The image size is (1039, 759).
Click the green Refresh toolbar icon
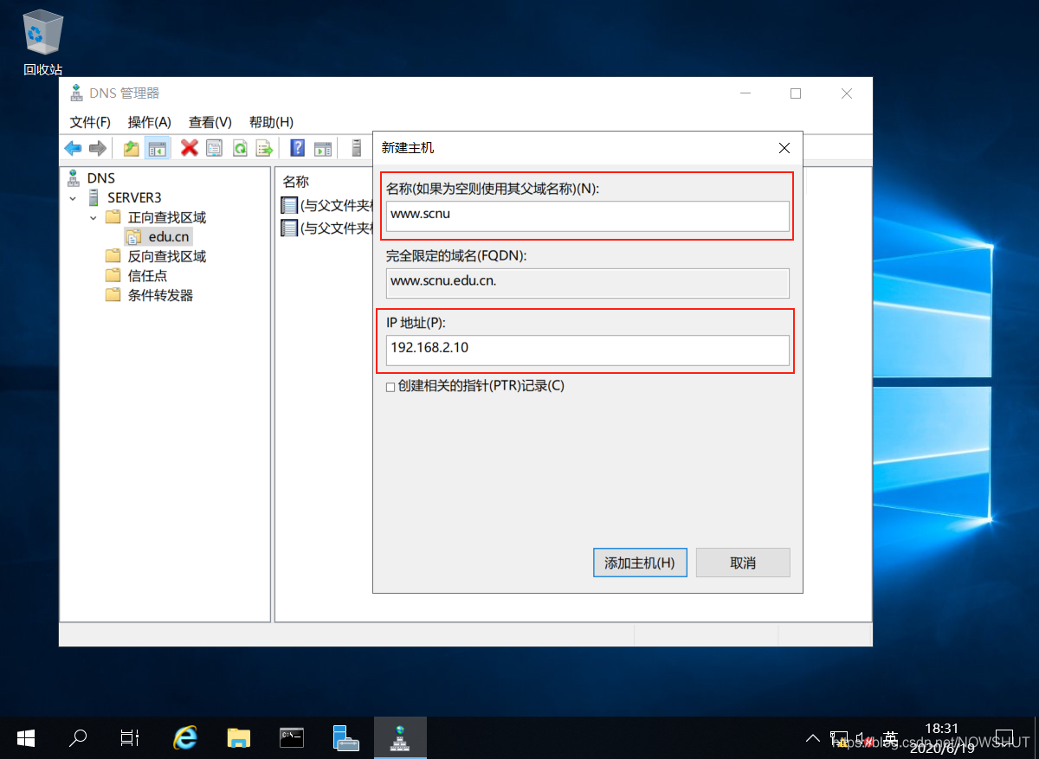pos(240,148)
